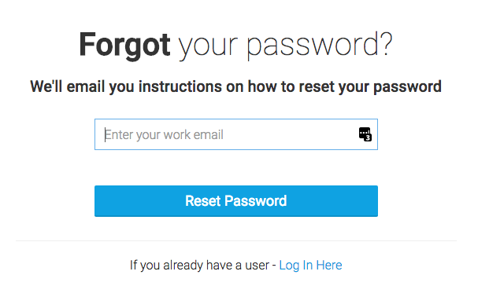The height and width of the screenshot is (297, 478).
Task: Click the bold word Forgot in the title
Action: point(124,45)
